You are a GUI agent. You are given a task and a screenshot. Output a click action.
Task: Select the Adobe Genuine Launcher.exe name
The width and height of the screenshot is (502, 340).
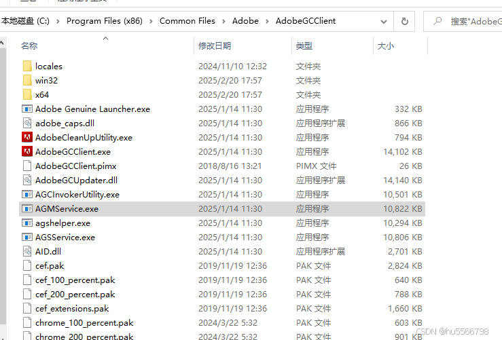[x=92, y=109]
